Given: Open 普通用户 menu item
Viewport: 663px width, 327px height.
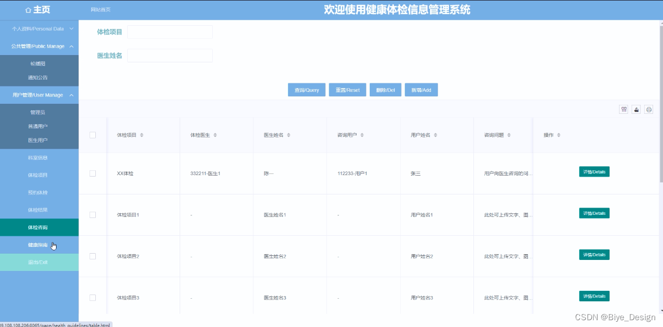Looking at the screenshot, I should 39,126.
